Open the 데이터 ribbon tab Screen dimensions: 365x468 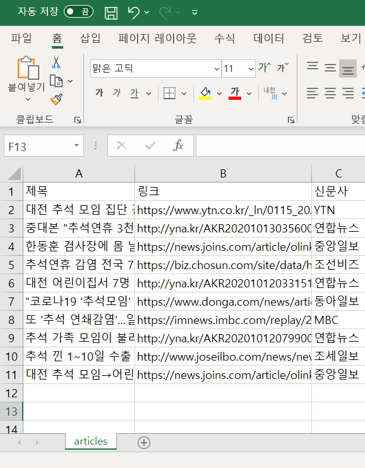(x=269, y=38)
